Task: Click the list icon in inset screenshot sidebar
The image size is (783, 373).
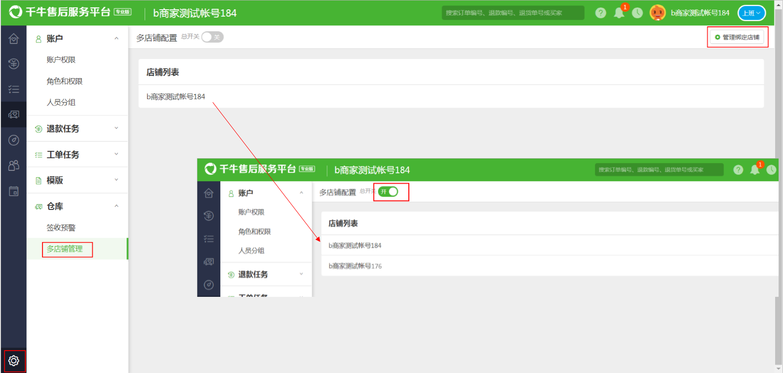Action: click(209, 239)
